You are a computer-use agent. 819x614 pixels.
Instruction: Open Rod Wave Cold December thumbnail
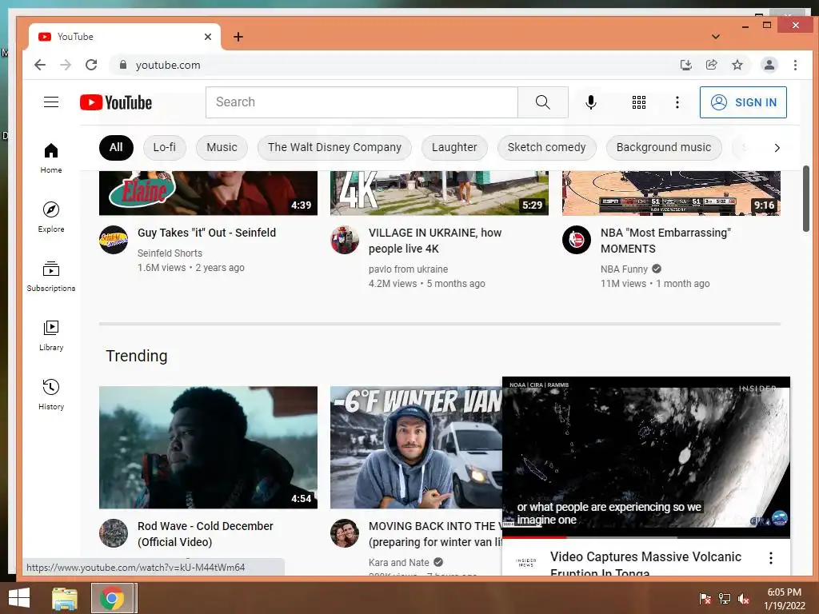pos(208,448)
